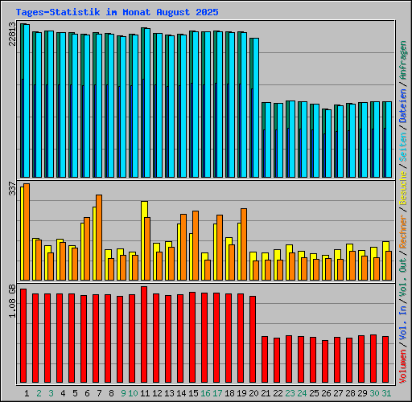Click the 'Rechner' legend label

(403, 232)
